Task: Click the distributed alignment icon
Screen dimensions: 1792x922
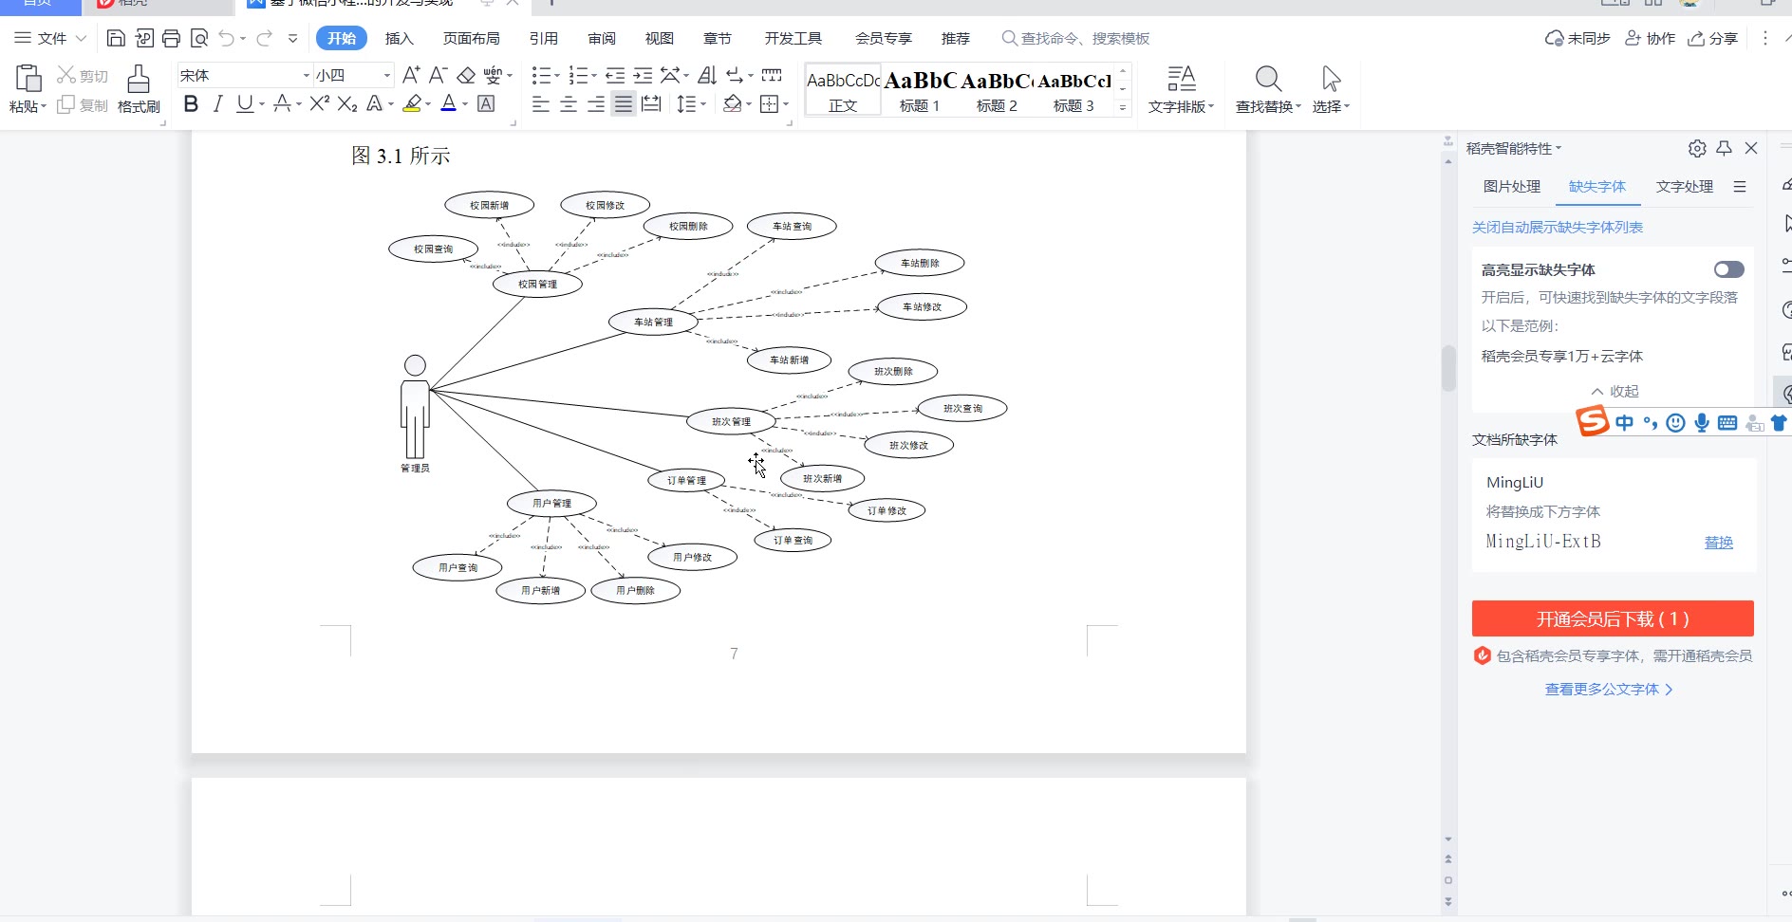Action: click(x=651, y=103)
